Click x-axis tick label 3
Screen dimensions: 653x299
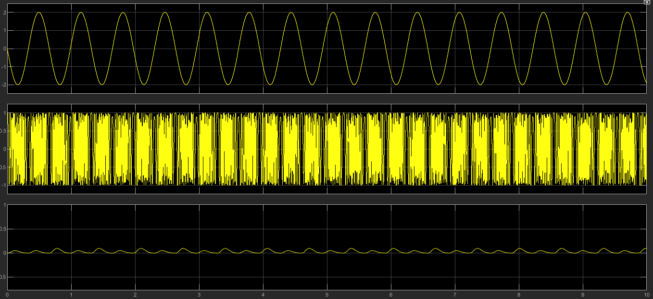199,294
